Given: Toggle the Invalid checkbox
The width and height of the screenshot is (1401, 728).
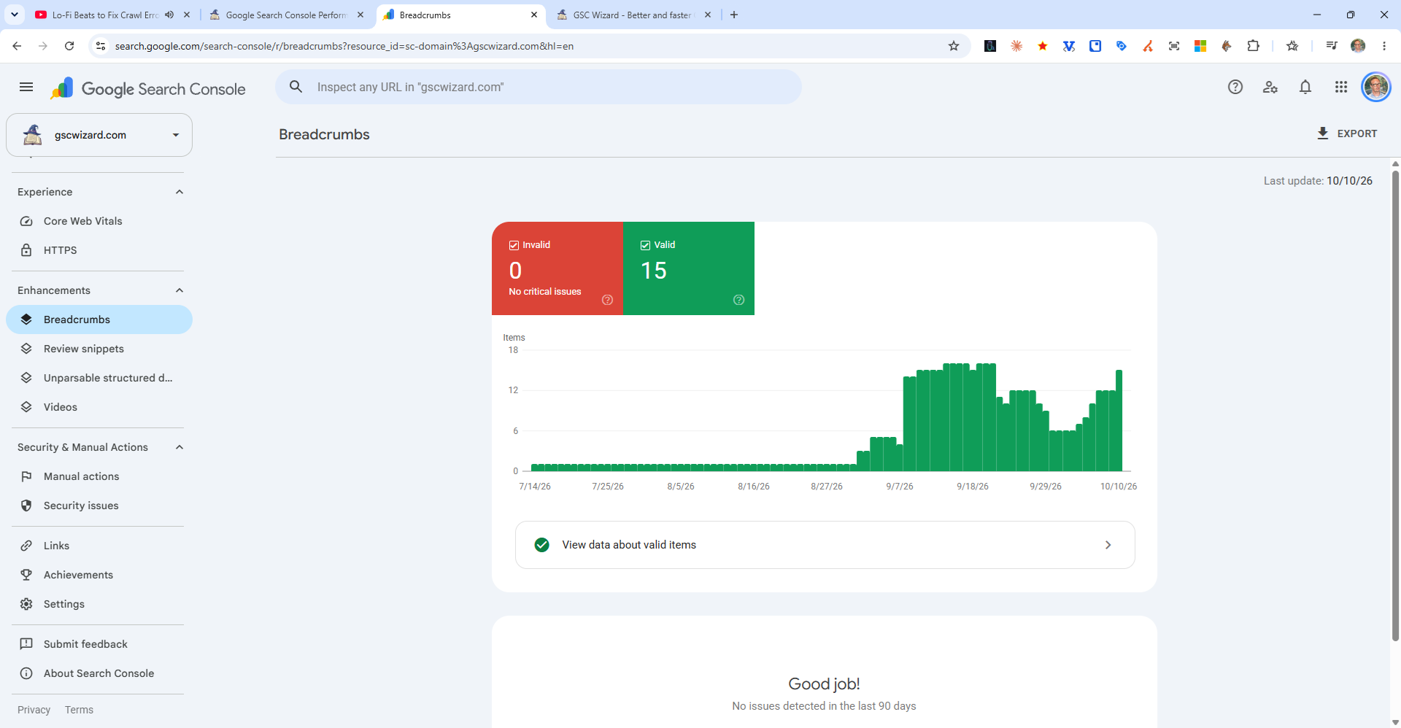Looking at the screenshot, I should (514, 245).
